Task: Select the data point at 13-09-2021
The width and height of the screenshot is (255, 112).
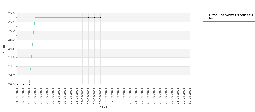Action: pyautogui.click(x=88, y=17)
